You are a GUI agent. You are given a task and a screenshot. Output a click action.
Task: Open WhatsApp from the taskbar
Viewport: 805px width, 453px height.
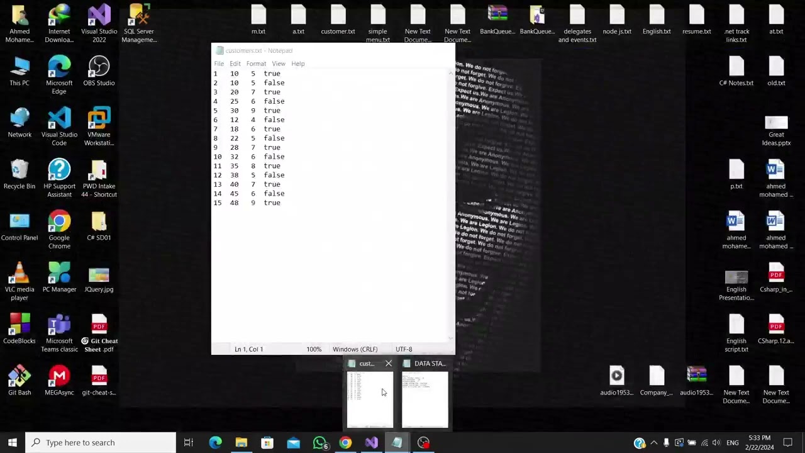click(x=320, y=442)
